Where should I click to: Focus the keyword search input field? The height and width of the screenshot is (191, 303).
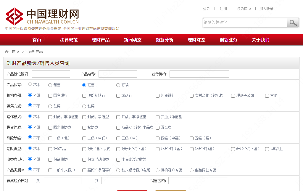[245, 23]
